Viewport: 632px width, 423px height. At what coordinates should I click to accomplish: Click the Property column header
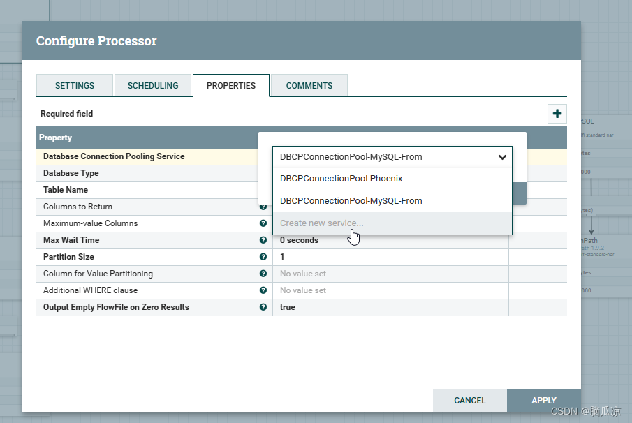tap(56, 138)
